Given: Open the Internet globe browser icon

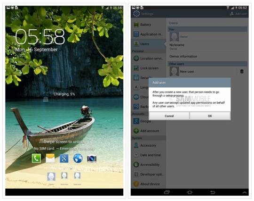Looking at the screenshot, I should tap(78, 158).
